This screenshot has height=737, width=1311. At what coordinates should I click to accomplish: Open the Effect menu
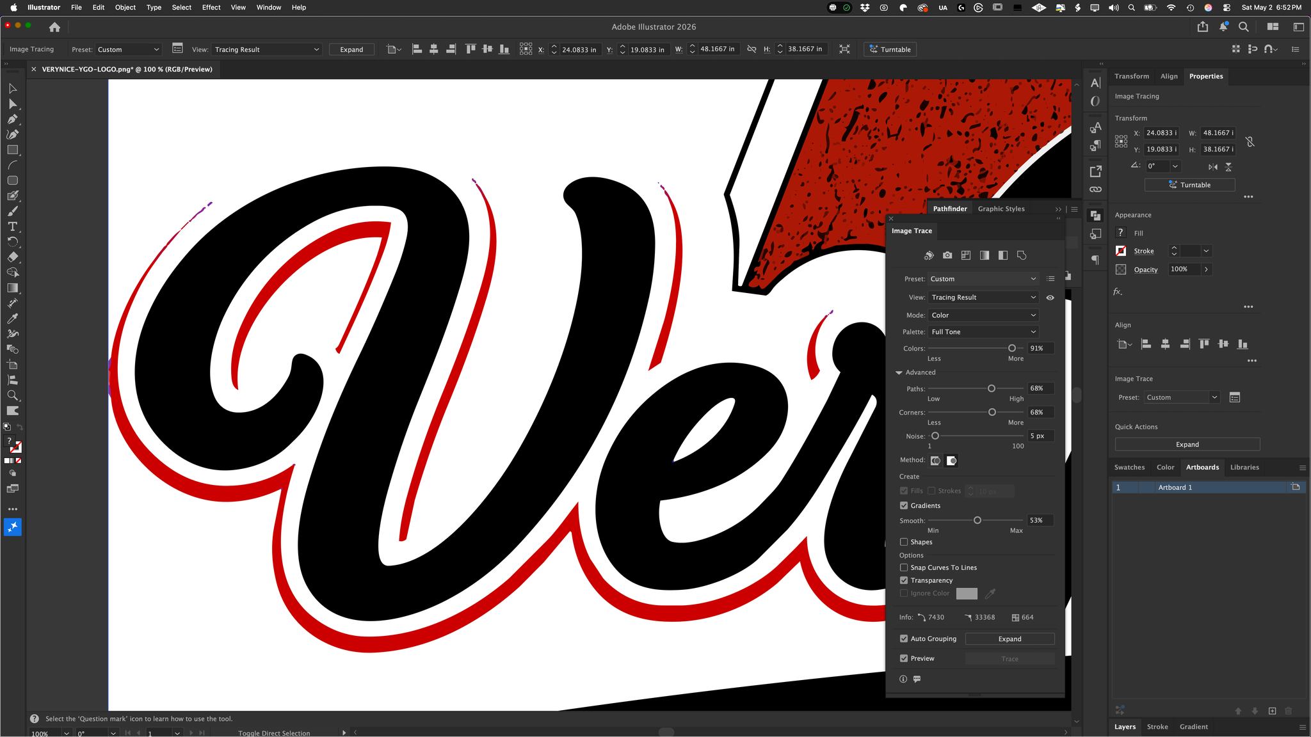pos(211,8)
